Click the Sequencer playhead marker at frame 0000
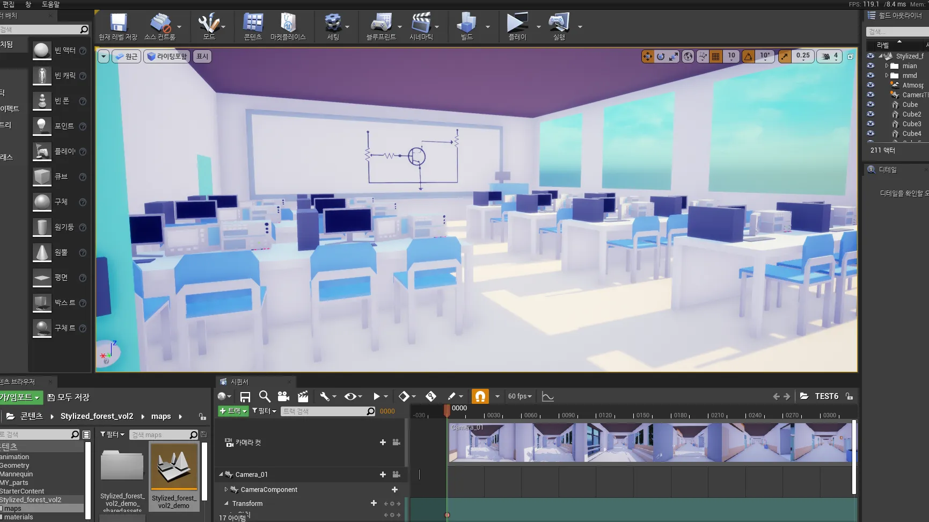This screenshot has height=522, width=929. [x=447, y=410]
